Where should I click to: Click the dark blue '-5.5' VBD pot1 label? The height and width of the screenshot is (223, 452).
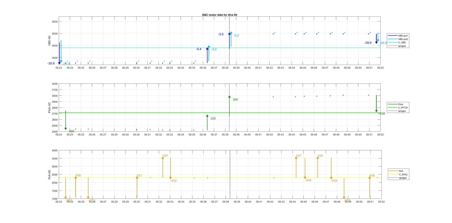tap(221, 34)
